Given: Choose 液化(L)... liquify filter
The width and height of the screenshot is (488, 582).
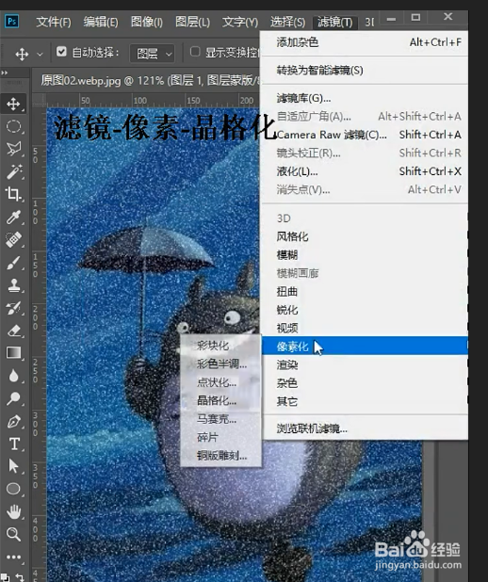Looking at the screenshot, I should pyautogui.click(x=365, y=171).
